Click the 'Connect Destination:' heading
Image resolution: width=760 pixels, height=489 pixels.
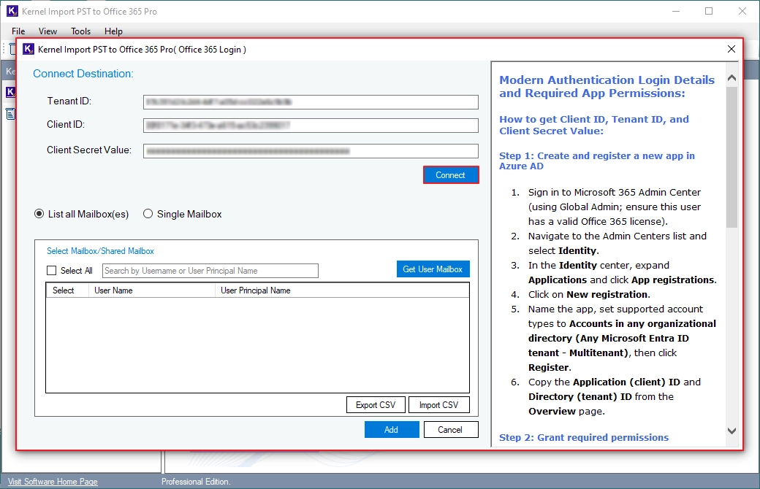[83, 74]
